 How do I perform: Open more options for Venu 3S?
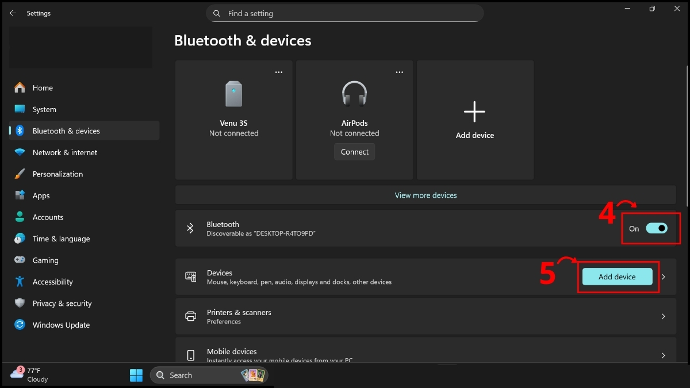coord(279,72)
